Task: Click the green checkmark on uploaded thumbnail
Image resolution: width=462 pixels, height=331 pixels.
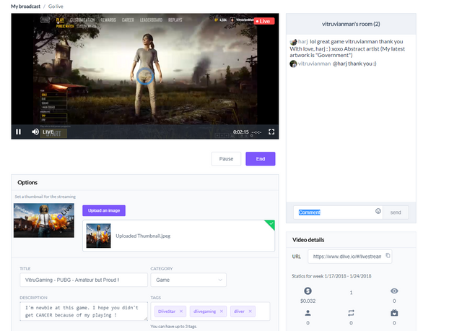Action: [270, 225]
